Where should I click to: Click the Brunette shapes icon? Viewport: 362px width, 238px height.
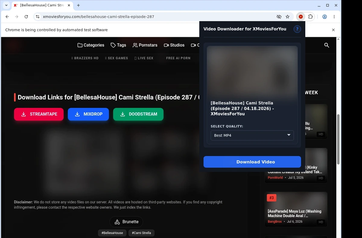(x=117, y=222)
